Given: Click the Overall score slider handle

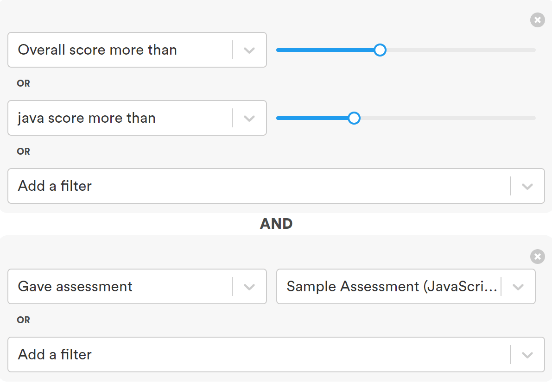Looking at the screenshot, I should point(380,50).
